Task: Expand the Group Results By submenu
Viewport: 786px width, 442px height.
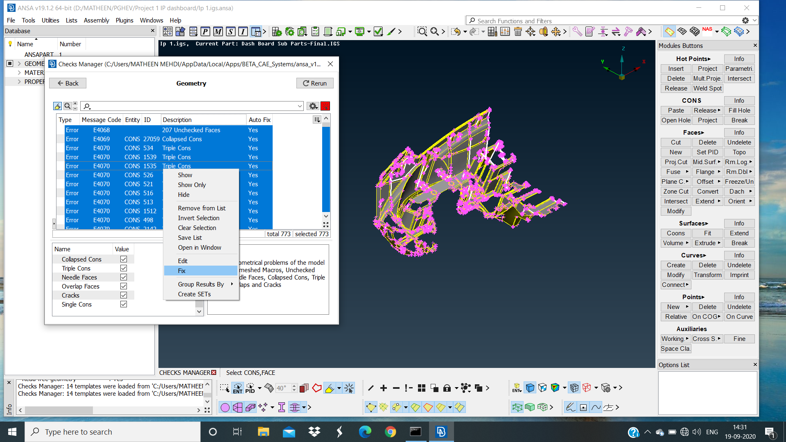Action: pos(201,284)
